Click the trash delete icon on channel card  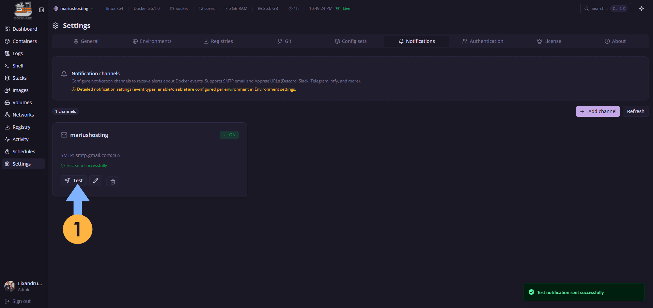tap(113, 182)
